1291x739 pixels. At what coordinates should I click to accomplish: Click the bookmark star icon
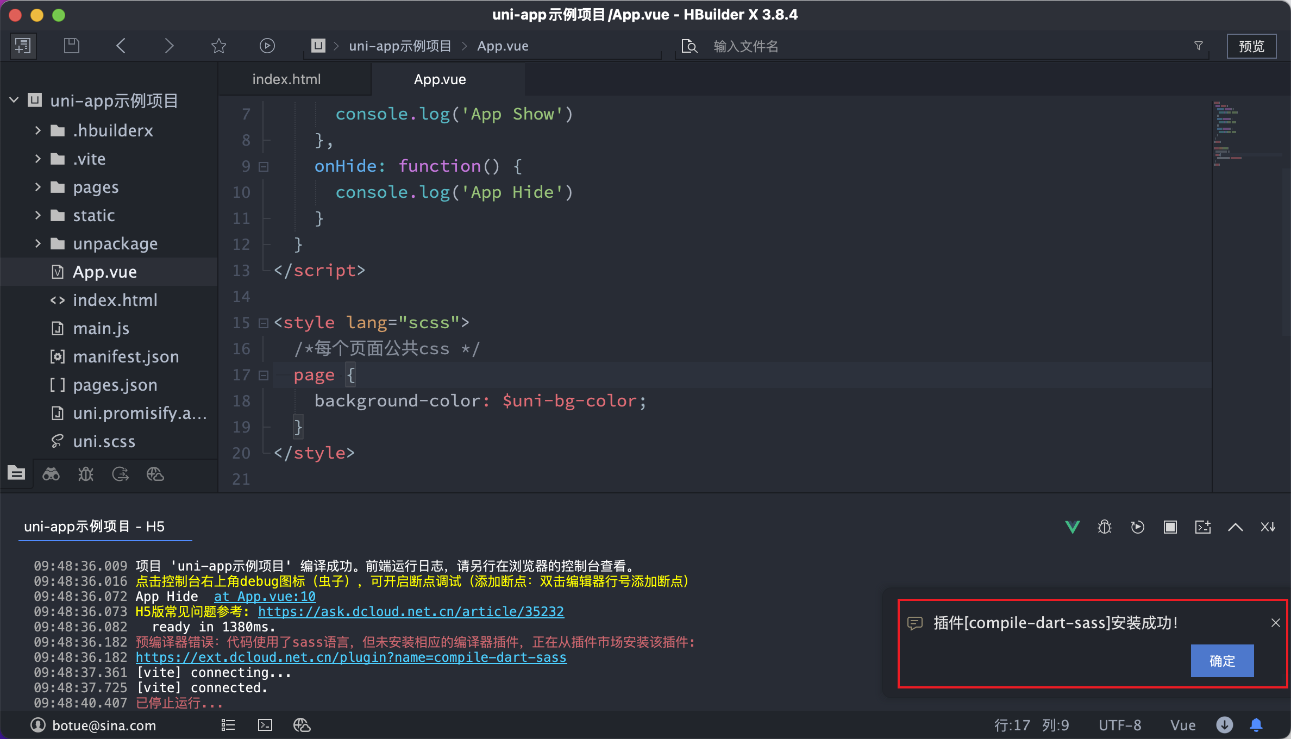(218, 46)
